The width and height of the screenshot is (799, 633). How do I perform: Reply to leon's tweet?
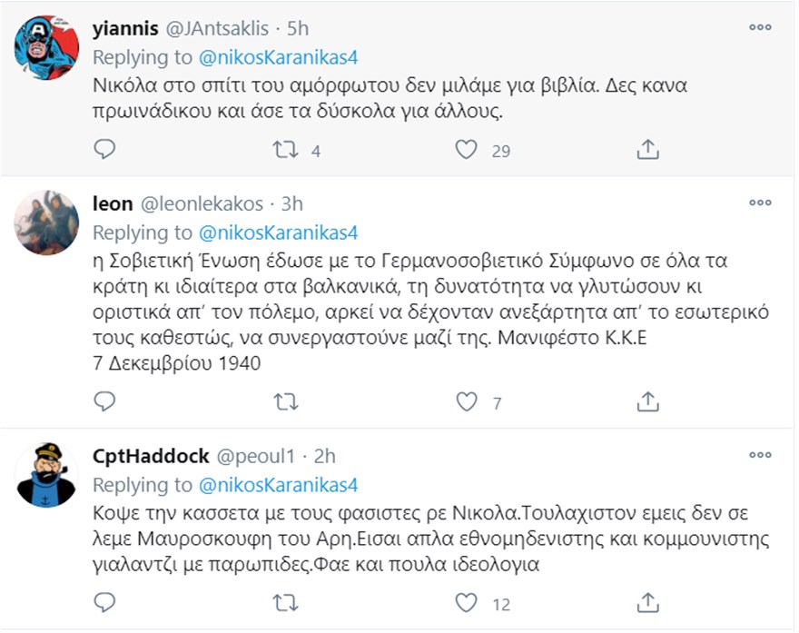105,401
